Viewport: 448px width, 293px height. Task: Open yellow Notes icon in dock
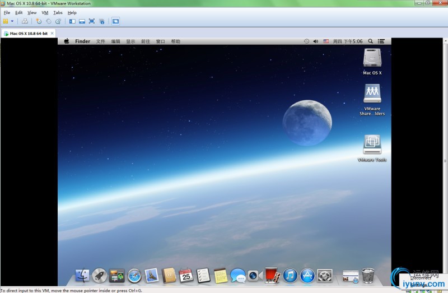pyautogui.click(x=221, y=276)
